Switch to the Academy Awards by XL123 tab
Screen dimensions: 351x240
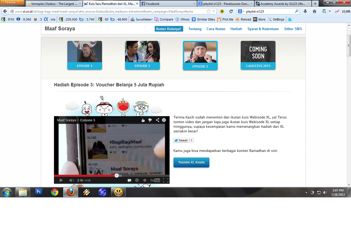(282, 4)
